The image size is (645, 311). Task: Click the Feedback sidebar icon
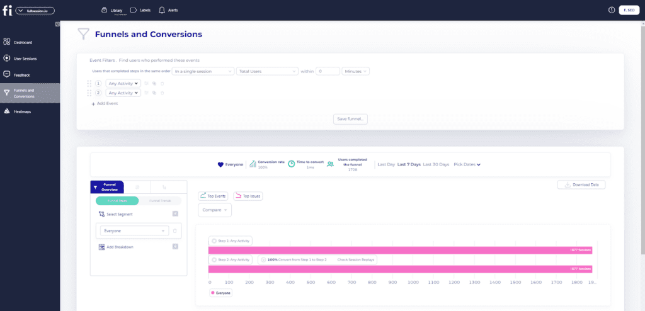[6, 75]
